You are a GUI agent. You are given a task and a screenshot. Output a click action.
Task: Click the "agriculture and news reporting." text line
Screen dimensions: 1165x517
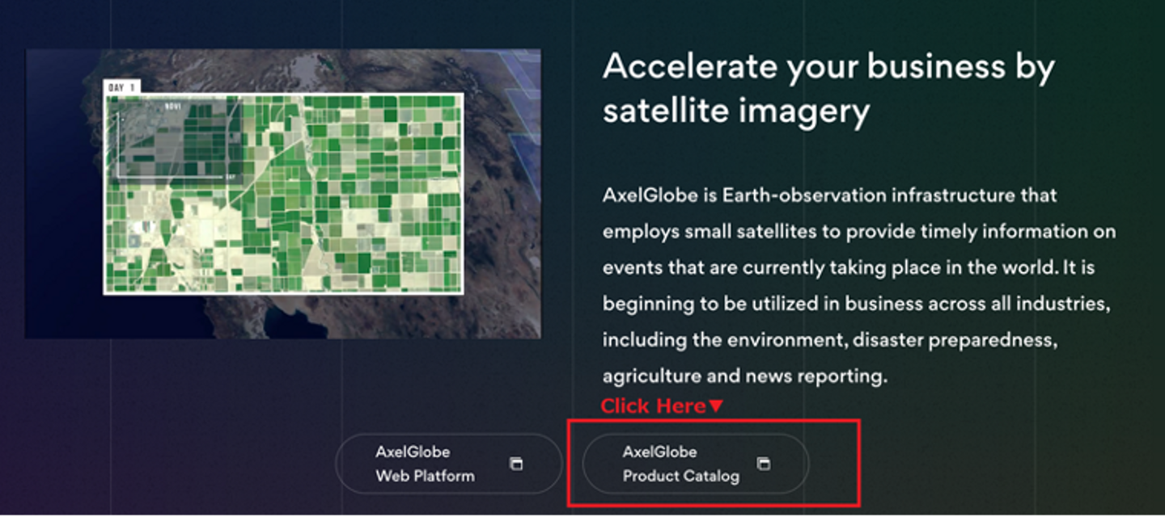(745, 376)
